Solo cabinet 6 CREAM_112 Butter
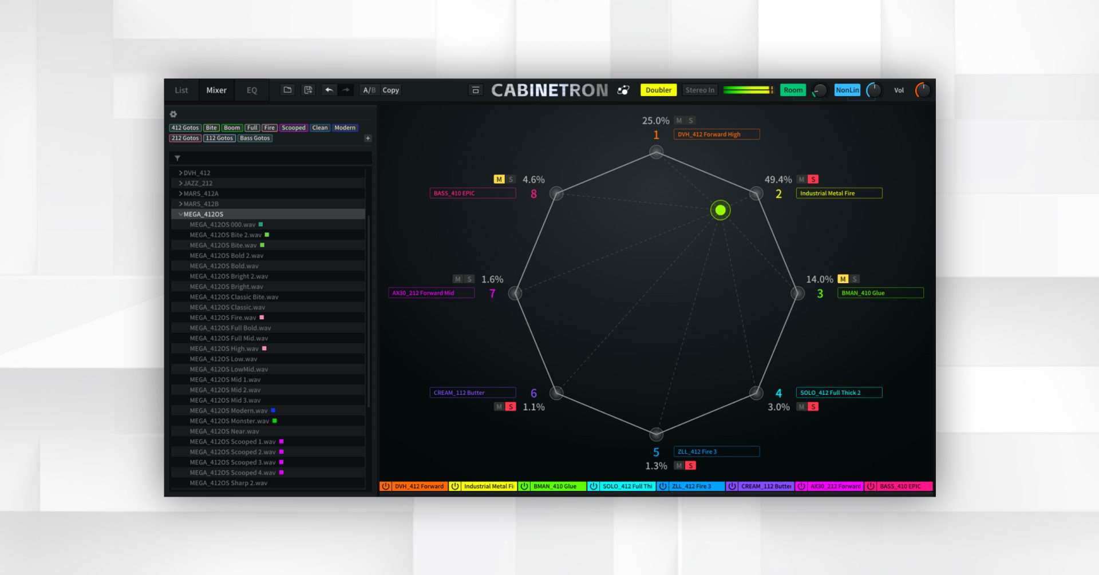 tap(511, 407)
